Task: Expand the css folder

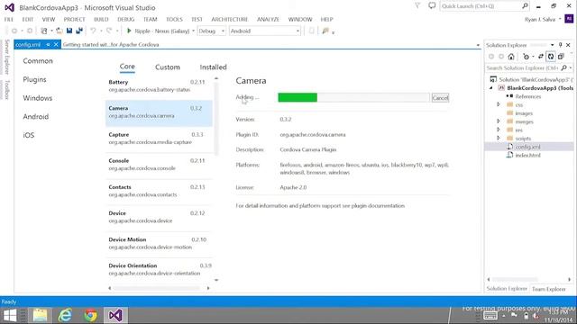Action: [x=499, y=104]
